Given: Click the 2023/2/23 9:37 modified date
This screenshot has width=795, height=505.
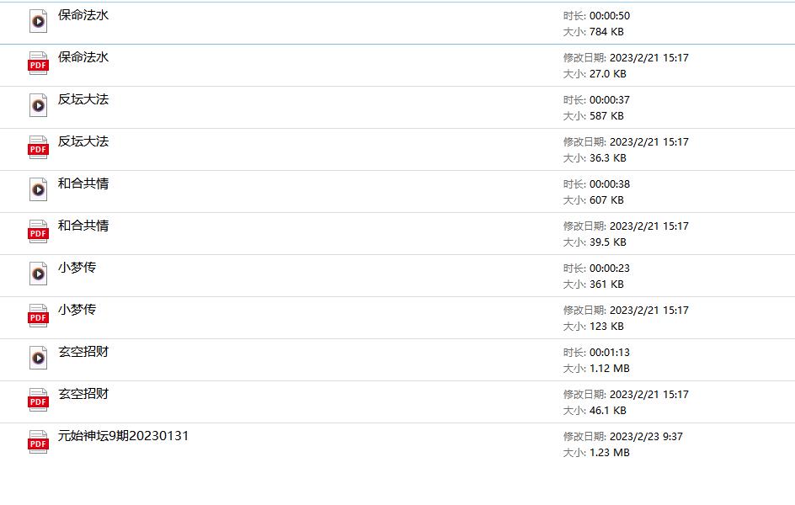Looking at the screenshot, I should pos(646,437).
